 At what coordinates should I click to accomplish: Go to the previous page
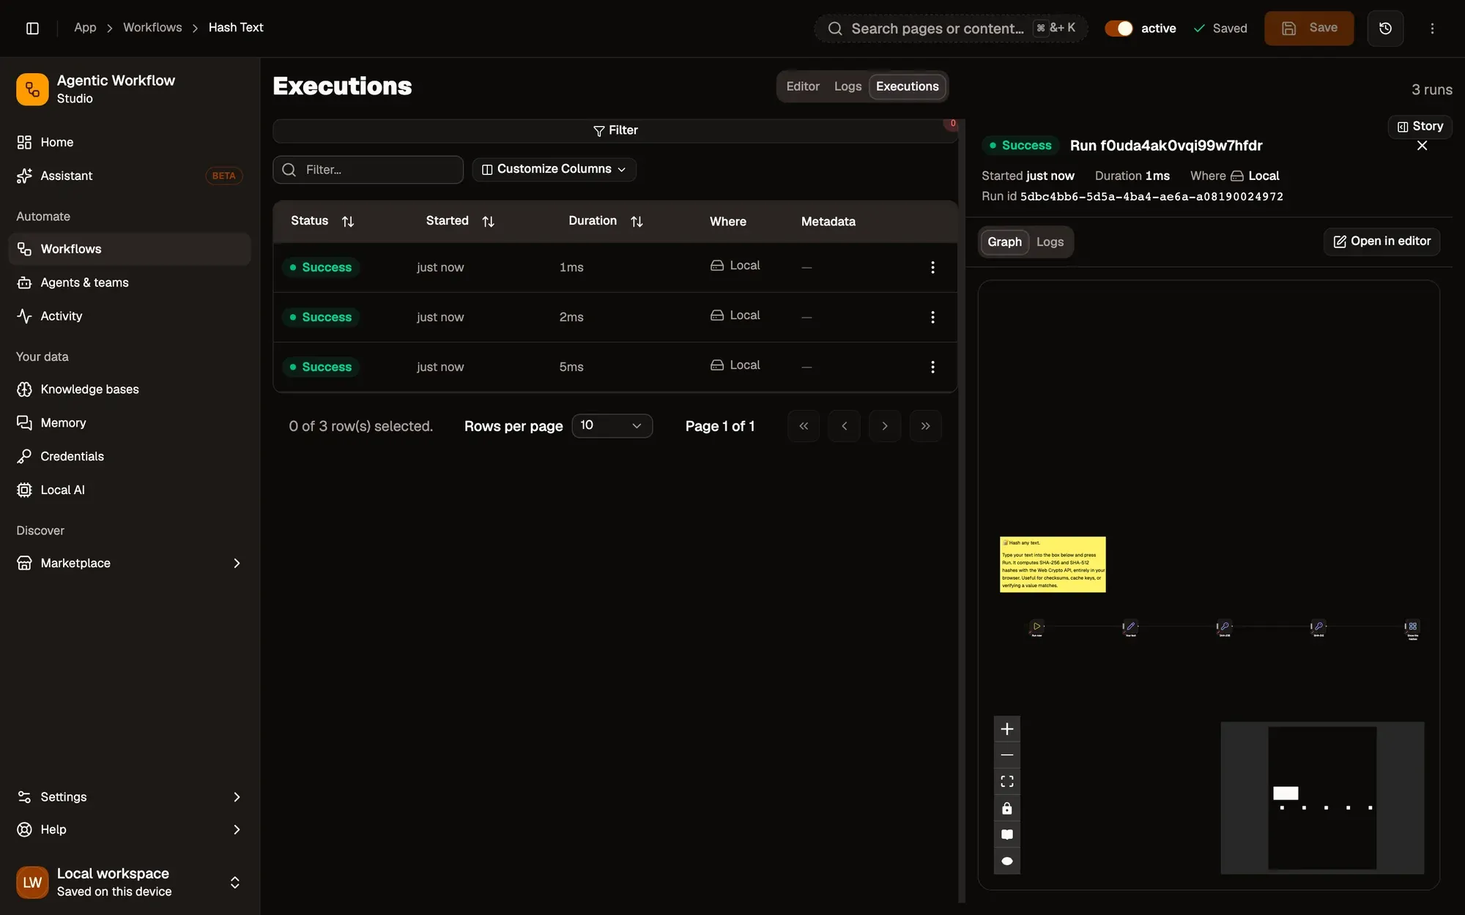(x=844, y=426)
